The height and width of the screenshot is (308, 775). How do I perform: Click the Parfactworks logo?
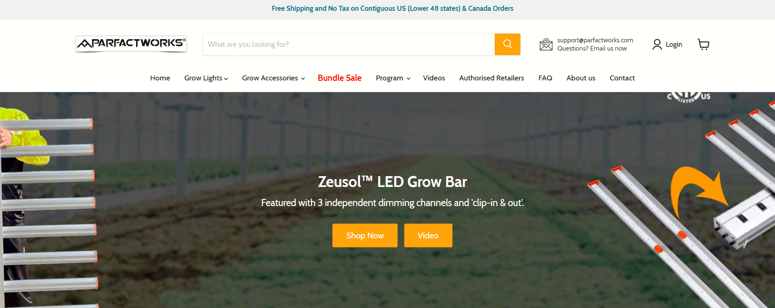click(131, 44)
